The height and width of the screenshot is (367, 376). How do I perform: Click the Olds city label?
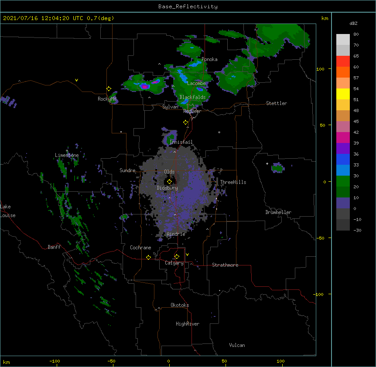tap(169, 172)
